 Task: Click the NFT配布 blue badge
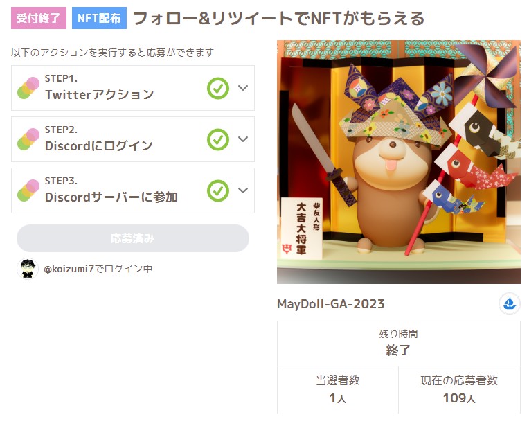click(x=99, y=18)
